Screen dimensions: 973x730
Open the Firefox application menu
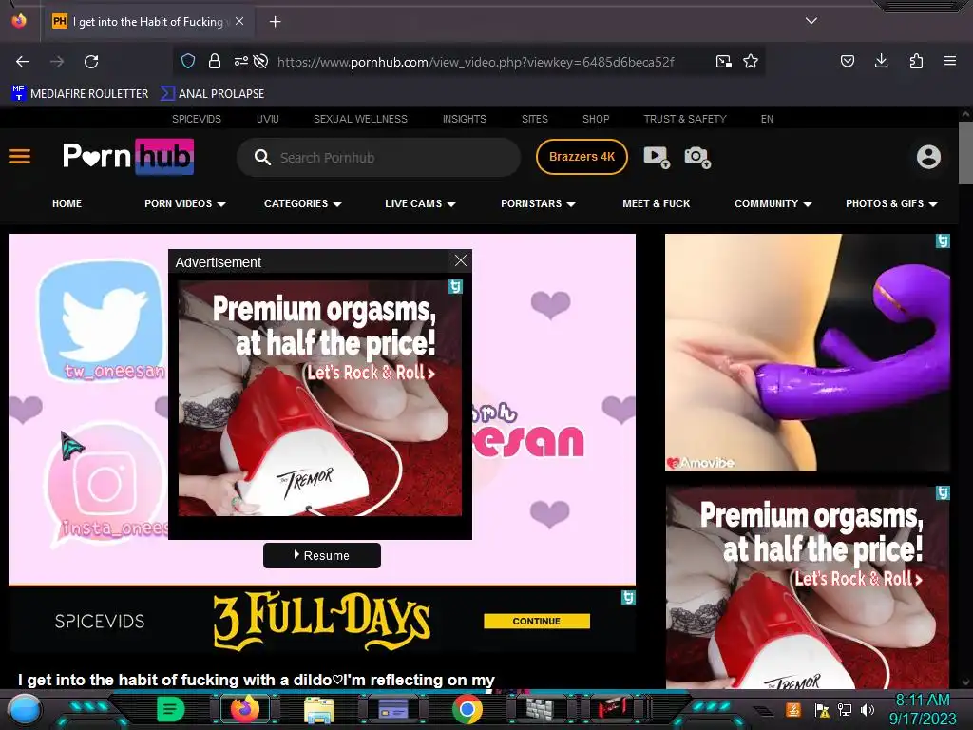pos(950,61)
